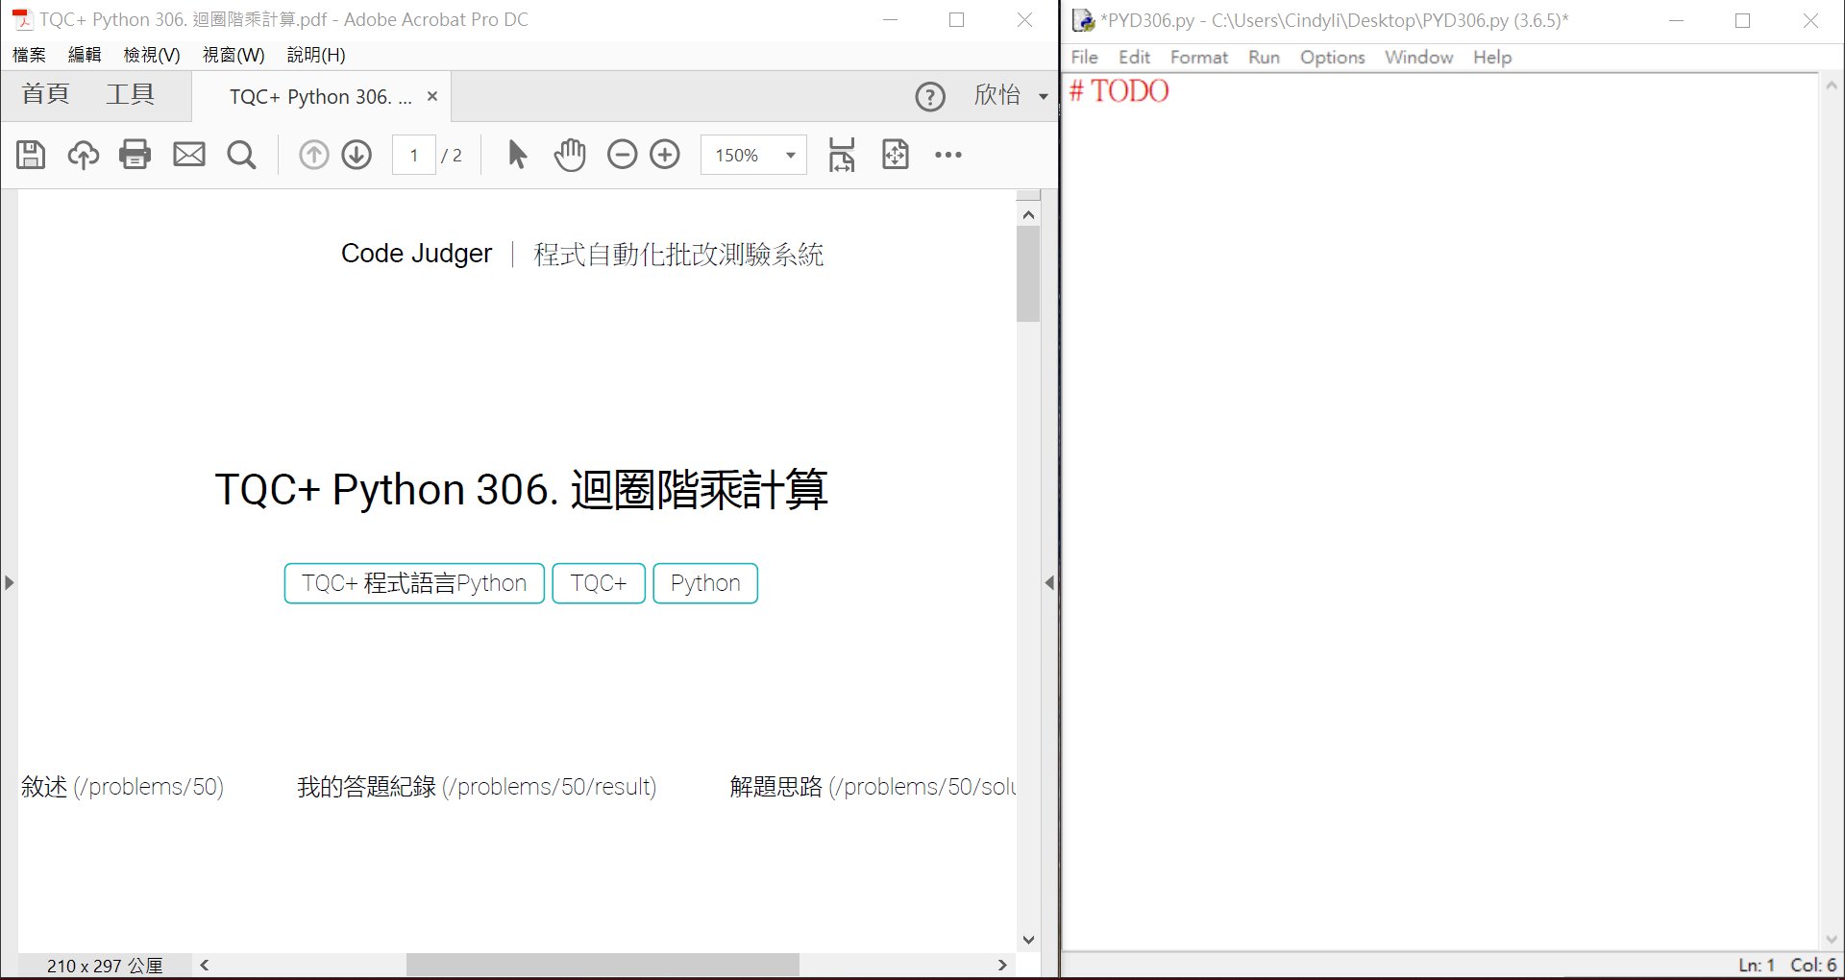The image size is (1845, 980).
Task: Click the PDF icon in Acrobat title bar
Action: coord(21,19)
